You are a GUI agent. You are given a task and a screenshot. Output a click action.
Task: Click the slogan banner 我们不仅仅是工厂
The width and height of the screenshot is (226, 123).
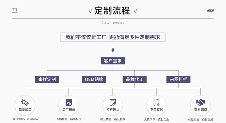coord(113,37)
